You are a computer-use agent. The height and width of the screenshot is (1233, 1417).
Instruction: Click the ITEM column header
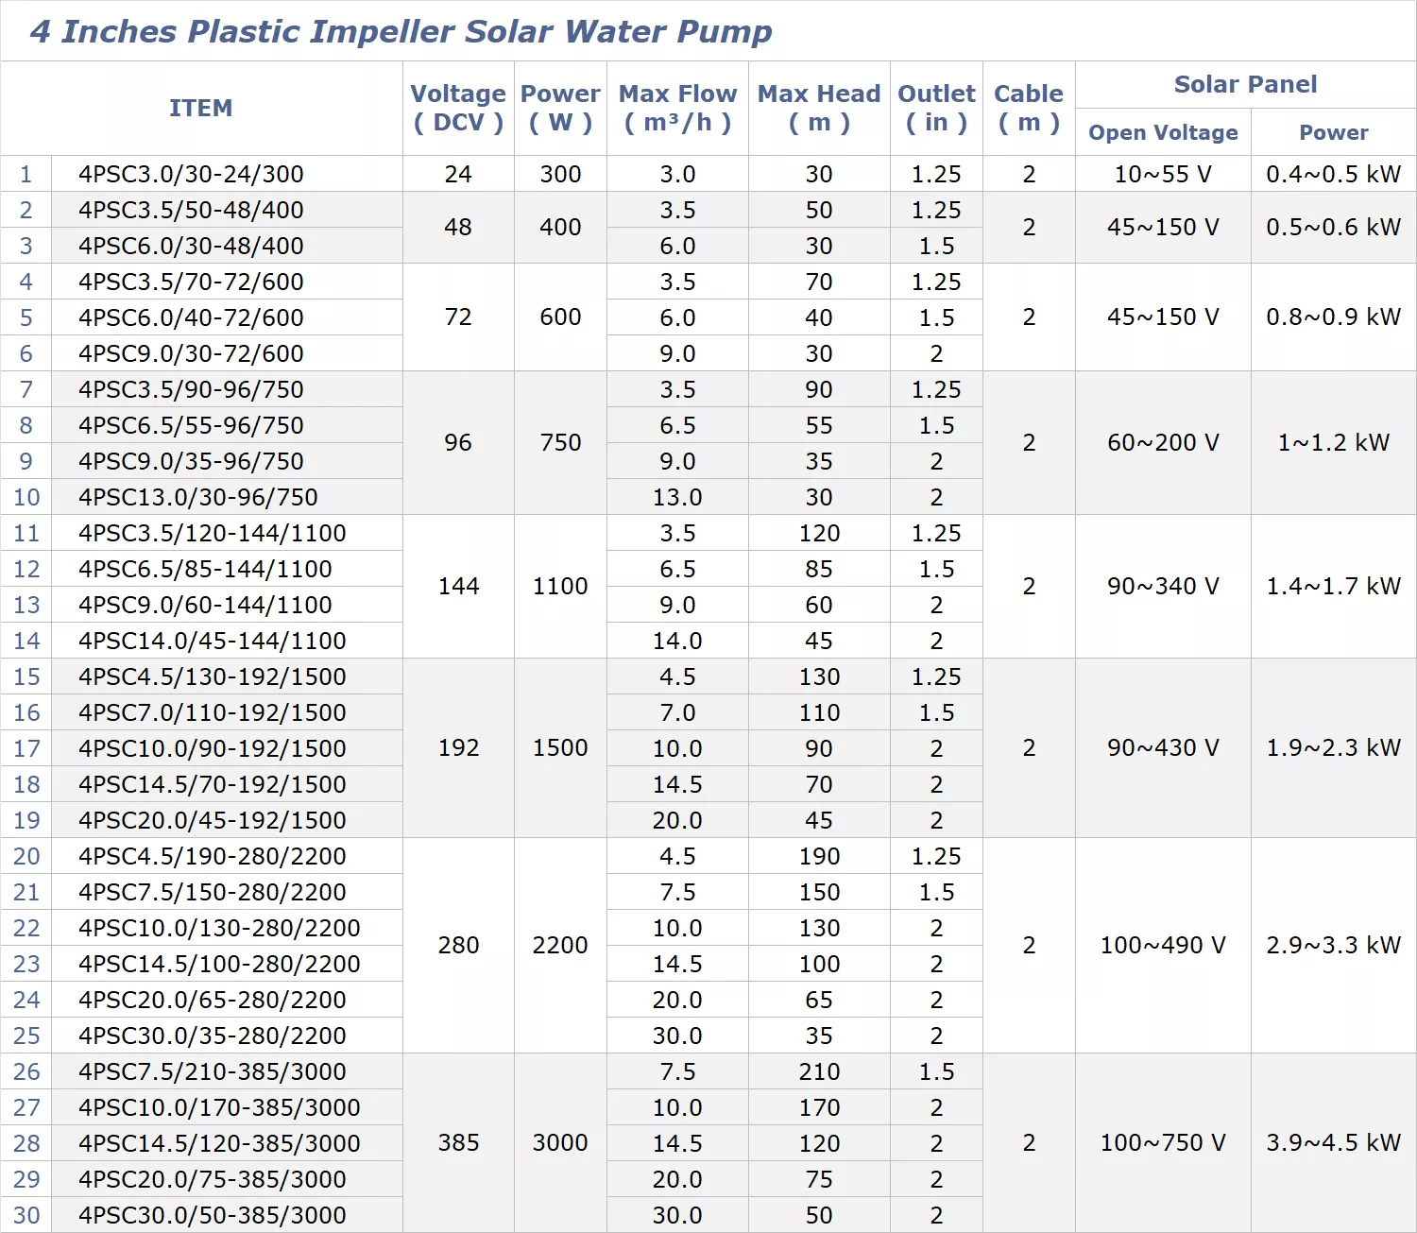201,109
